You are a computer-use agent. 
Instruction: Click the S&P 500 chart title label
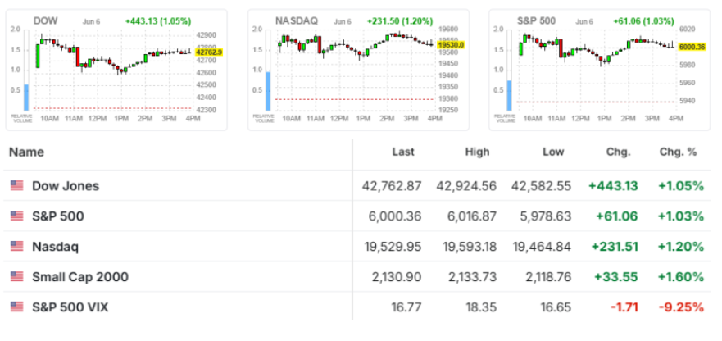click(536, 21)
